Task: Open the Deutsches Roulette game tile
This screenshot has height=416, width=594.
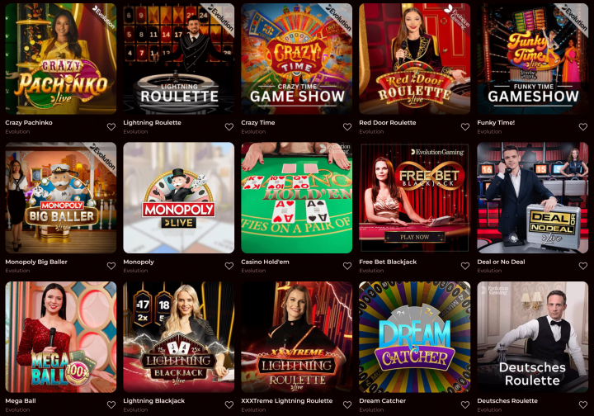Action: [x=533, y=337]
